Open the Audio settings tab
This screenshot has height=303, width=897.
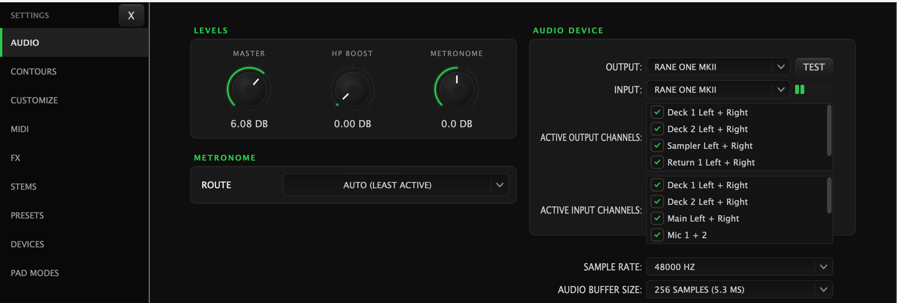tap(75, 42)
